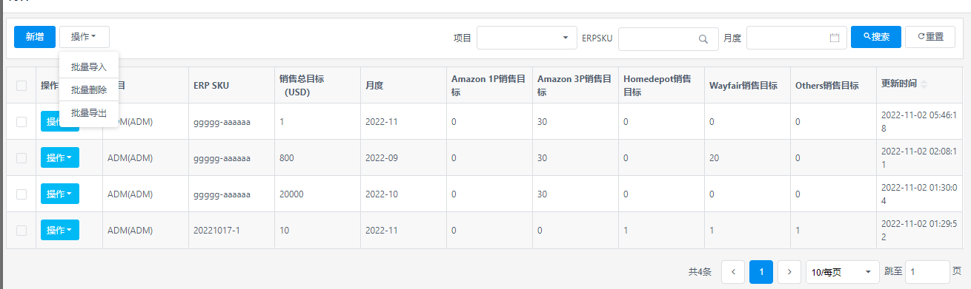Image resolution: width=971 pixels, height=289 pixels.
Task: Open the calendar icon in 月度 field
Action: 835,38
